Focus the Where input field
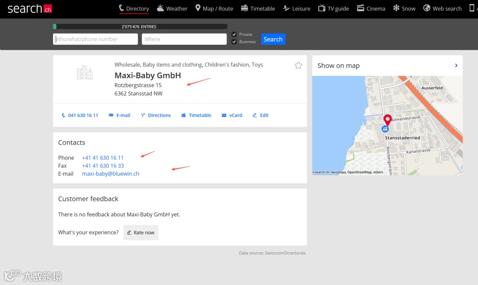 pyautogui.click(x=184, y=39)
